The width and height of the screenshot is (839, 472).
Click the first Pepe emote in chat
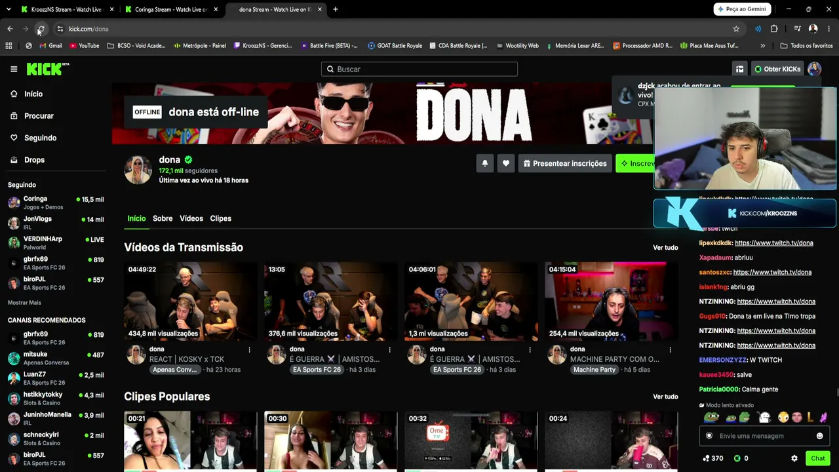click(x=711, y=418)
